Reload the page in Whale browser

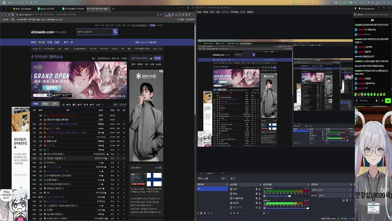click(9, 14)
